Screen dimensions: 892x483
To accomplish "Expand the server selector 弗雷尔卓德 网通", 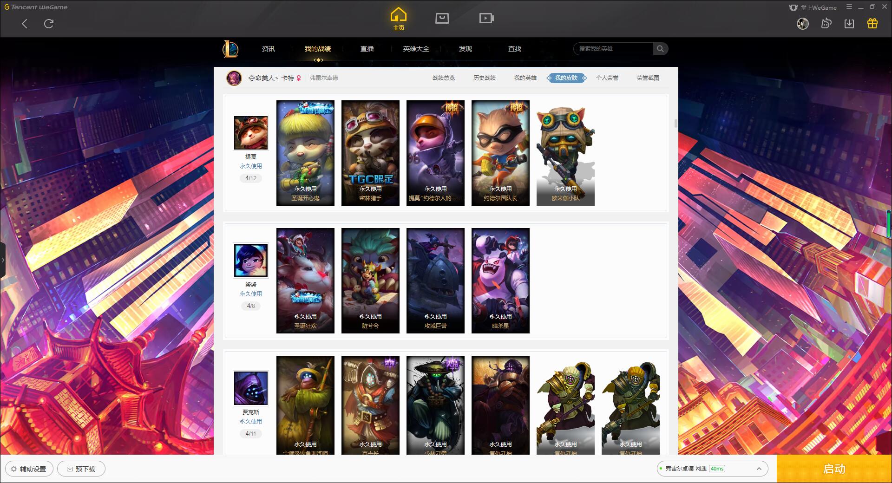I will pos(712,469).
